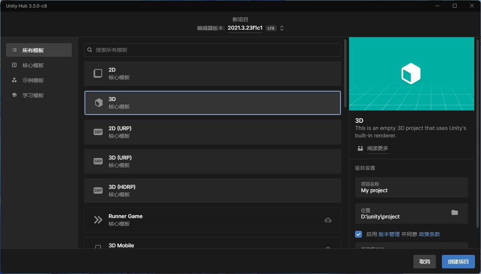The image size is (481, 274).
Task: Click the SRP icon for 3D (HDRP)
Action: click(x=98, y=191)
